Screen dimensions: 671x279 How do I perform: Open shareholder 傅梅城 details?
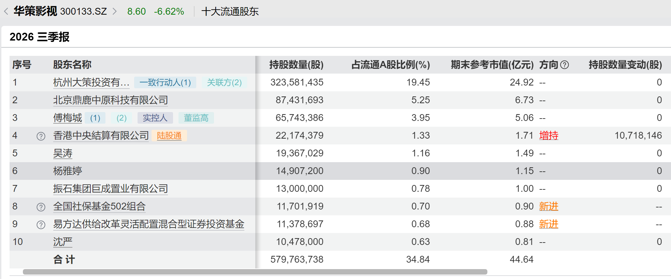(x=68, y=118)
